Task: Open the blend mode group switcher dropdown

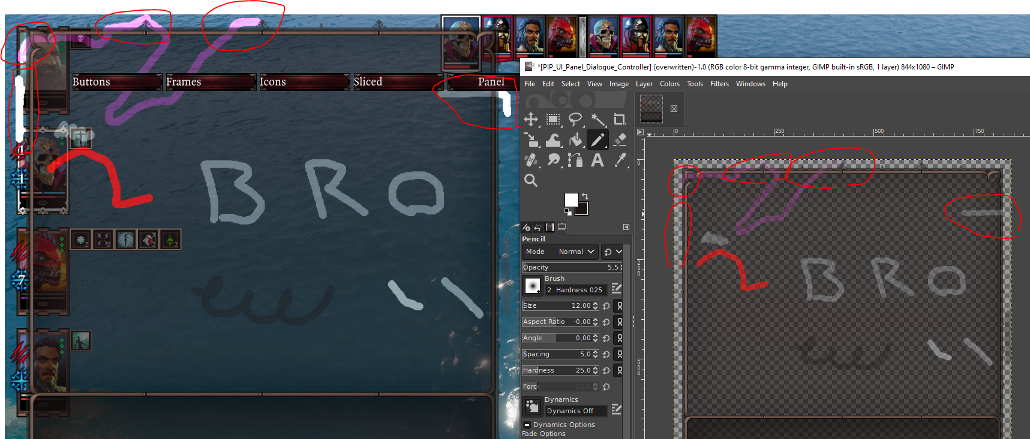Action: [x=612, y=252]
